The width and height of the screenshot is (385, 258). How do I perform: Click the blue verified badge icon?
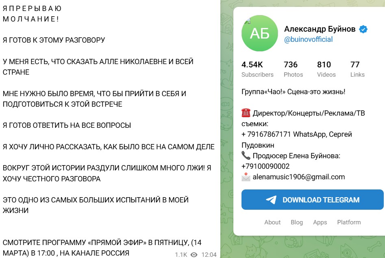(x=363, y=29)
